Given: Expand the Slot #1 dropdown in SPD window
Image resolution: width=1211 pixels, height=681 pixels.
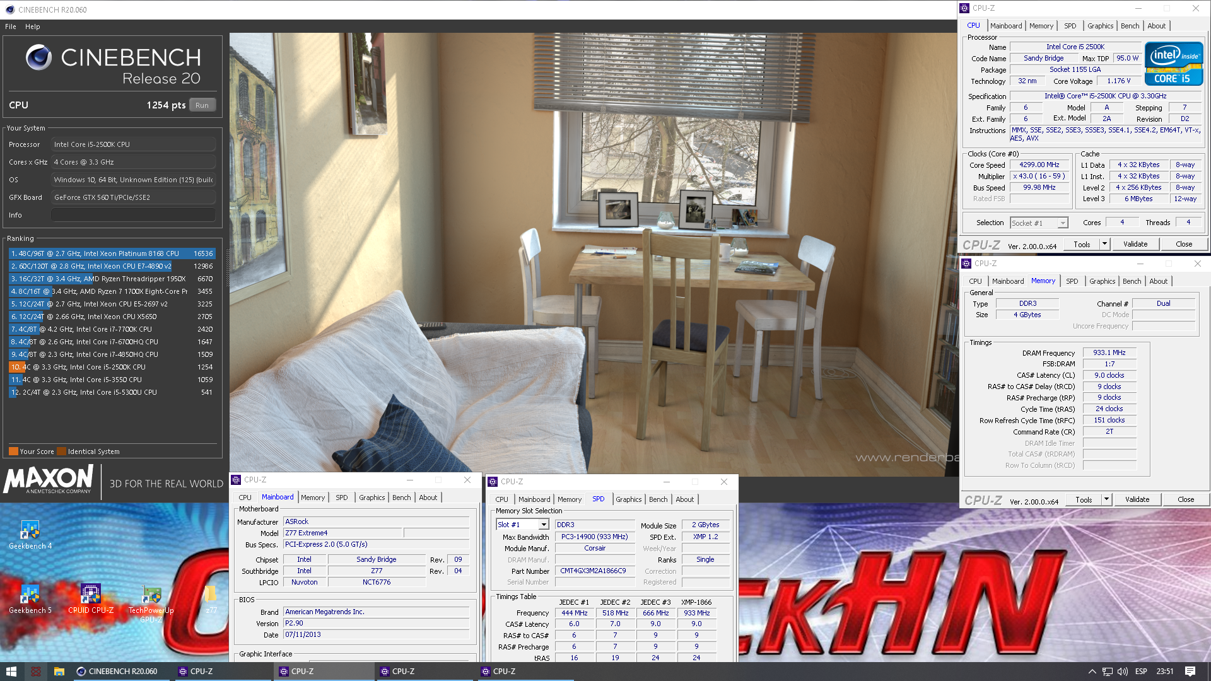Looking at the screenshot, I should 543,525.
